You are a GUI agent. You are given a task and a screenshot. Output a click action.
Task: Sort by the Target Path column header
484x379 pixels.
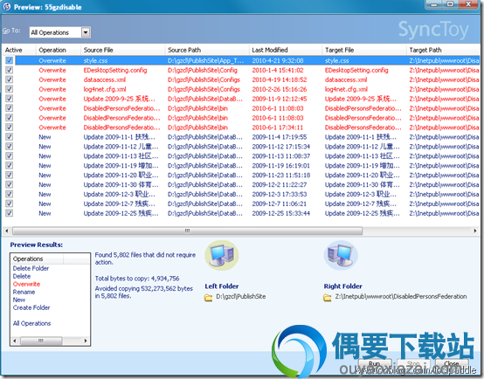tap(443, 50)
